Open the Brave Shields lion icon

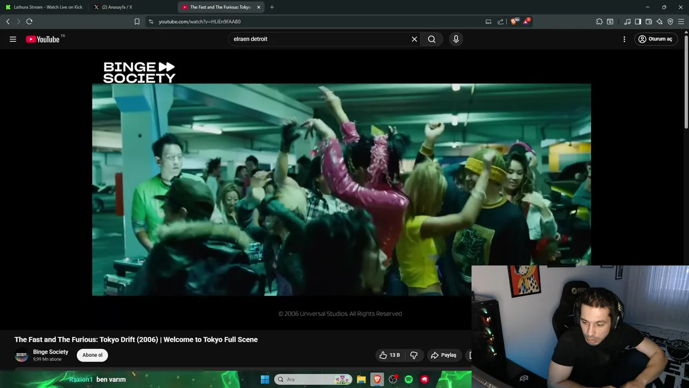pyautogui.click(x=514, y=22)
